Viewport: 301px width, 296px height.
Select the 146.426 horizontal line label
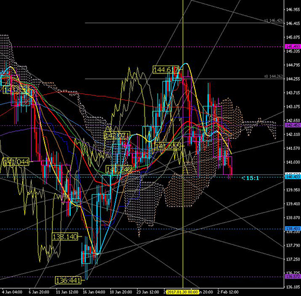pyautogui.click(x=274, y=20)
